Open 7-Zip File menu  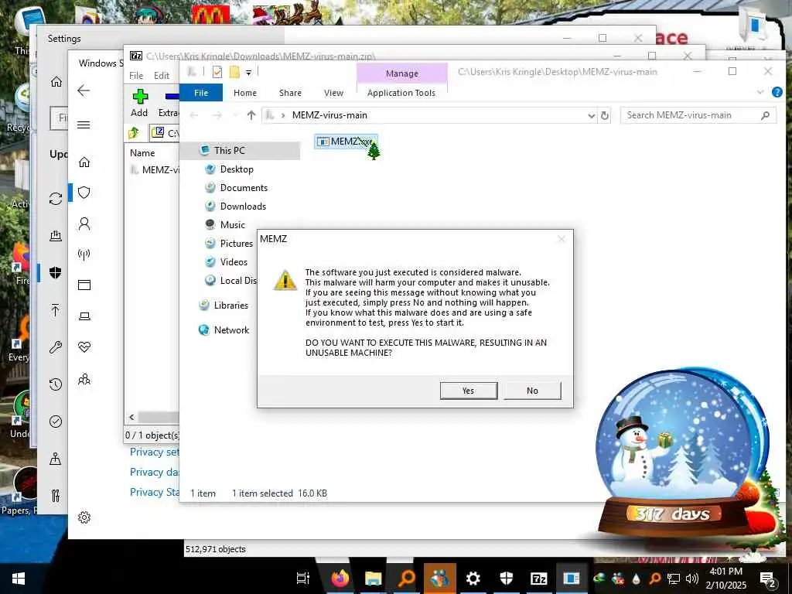pos(136,76)
